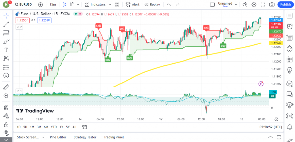Open the watchlist panel icon
This screenshot has width=295, height=142.
(289, 16)
